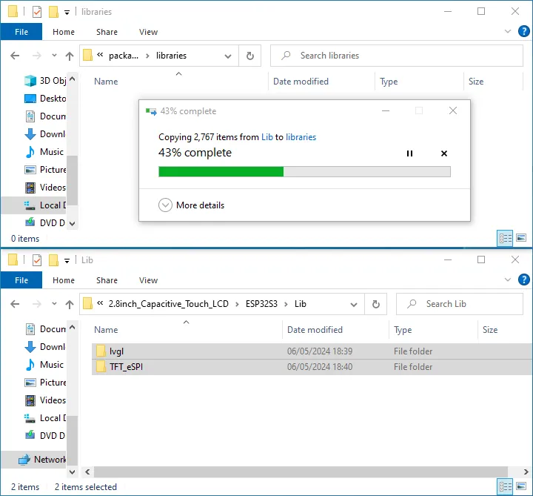Open File tab in the Lib window
533x496 pixels.
[21, 280]
